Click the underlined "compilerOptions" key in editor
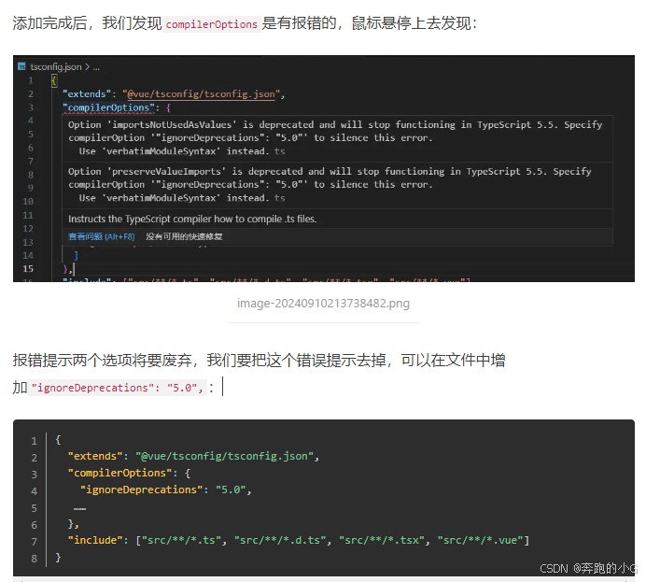646x582 pixels. pos(109,107)
